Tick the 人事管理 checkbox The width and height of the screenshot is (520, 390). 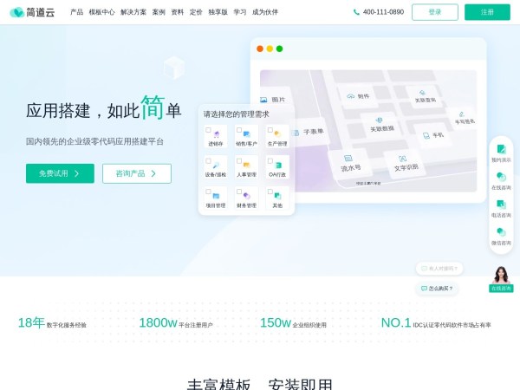pos(239,160)
